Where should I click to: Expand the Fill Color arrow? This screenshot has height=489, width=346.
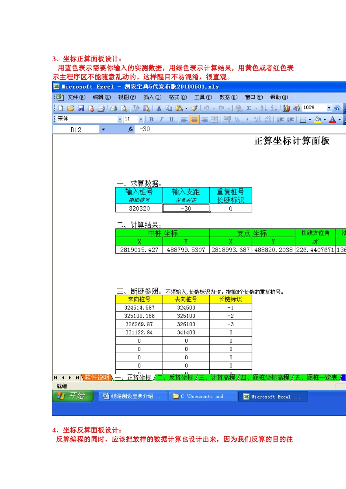[x=325, y=119]
